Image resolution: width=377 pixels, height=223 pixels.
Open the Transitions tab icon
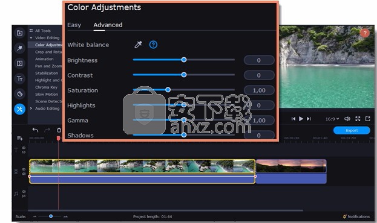[20, 63]
